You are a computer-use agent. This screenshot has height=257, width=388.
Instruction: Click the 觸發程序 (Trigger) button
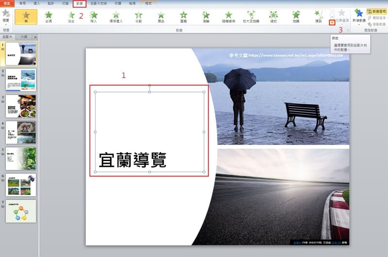pyautogui.click(x=377, y=18)
